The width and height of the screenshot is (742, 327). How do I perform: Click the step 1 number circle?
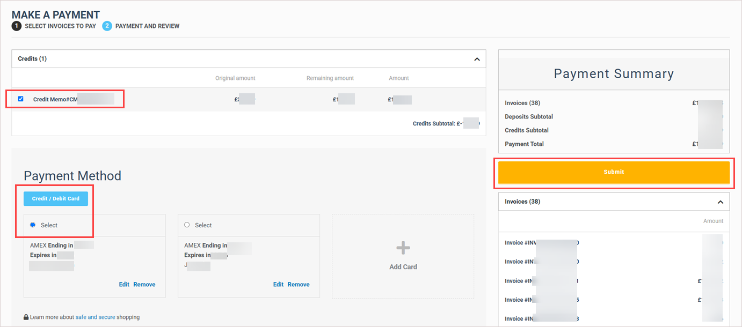17,26
